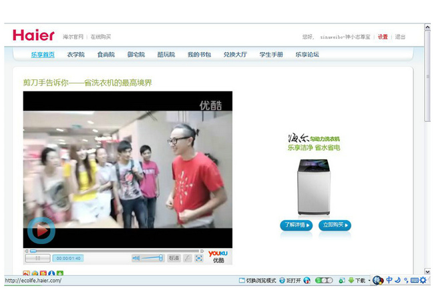
Task: Click the seek-forward arrow right of progress bar
Action: coord(202,251)
